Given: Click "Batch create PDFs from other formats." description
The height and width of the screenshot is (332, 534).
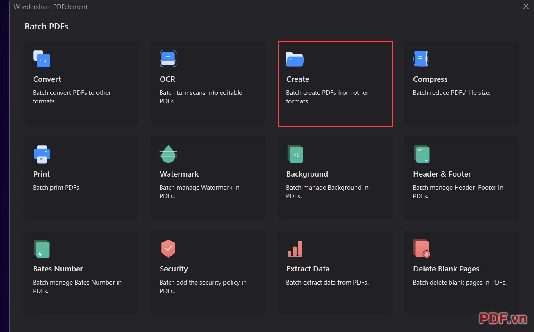Looking at the screenshot, I should (327, 97).
